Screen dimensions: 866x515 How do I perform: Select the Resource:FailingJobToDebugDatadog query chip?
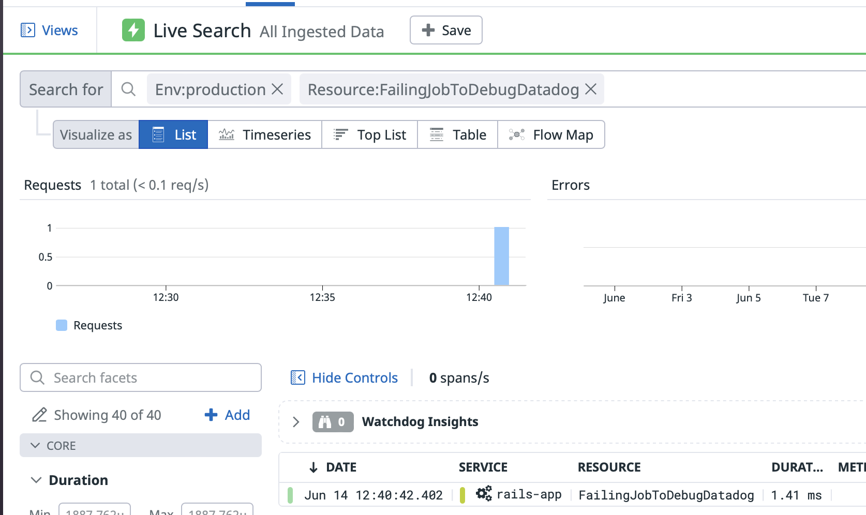point(443,89)
